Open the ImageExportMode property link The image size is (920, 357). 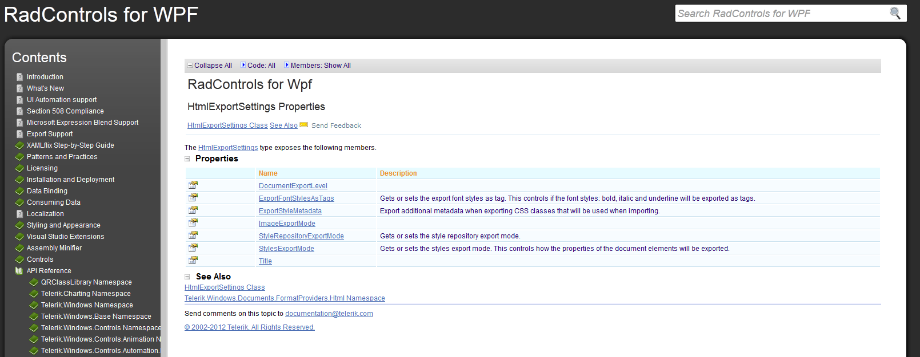click(287, 224)
